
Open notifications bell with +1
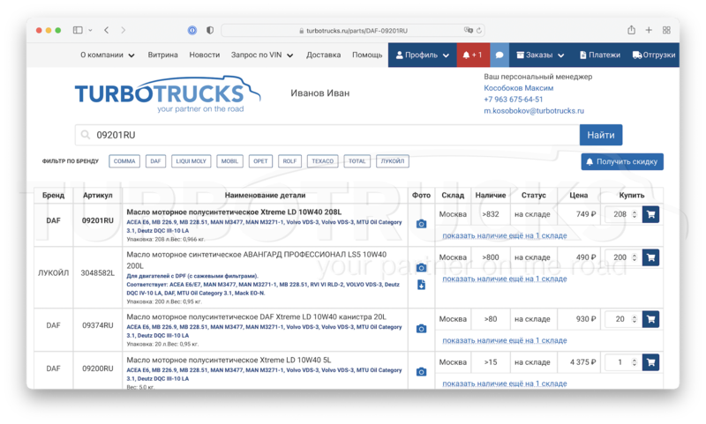tap(473, 55)
